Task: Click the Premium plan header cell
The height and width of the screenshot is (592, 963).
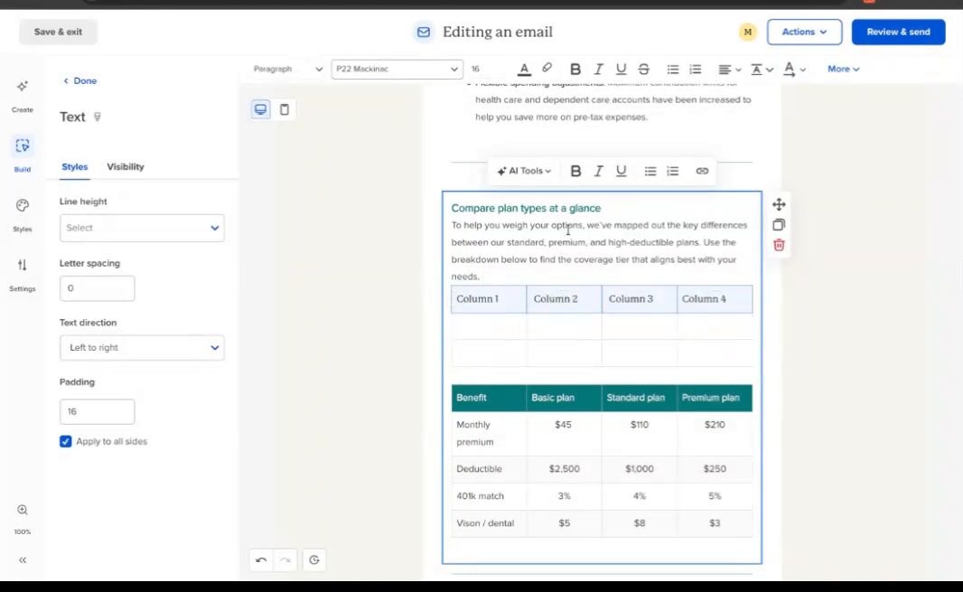Action: click(x=715, y=398)
